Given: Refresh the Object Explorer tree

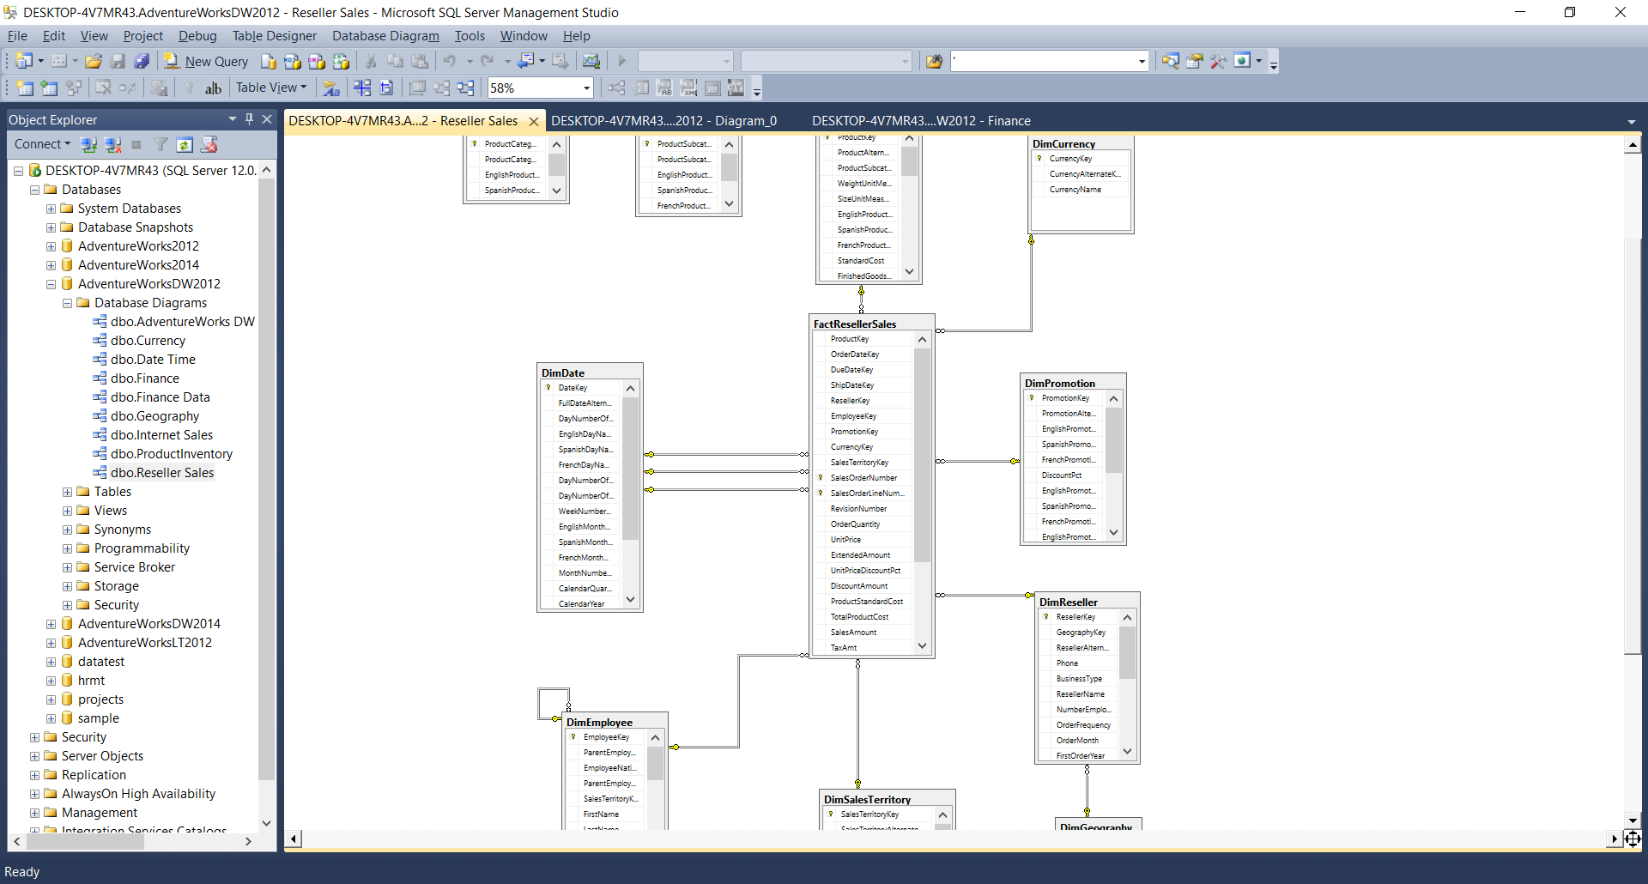Looking at the screenshot, I should (185, 144).
